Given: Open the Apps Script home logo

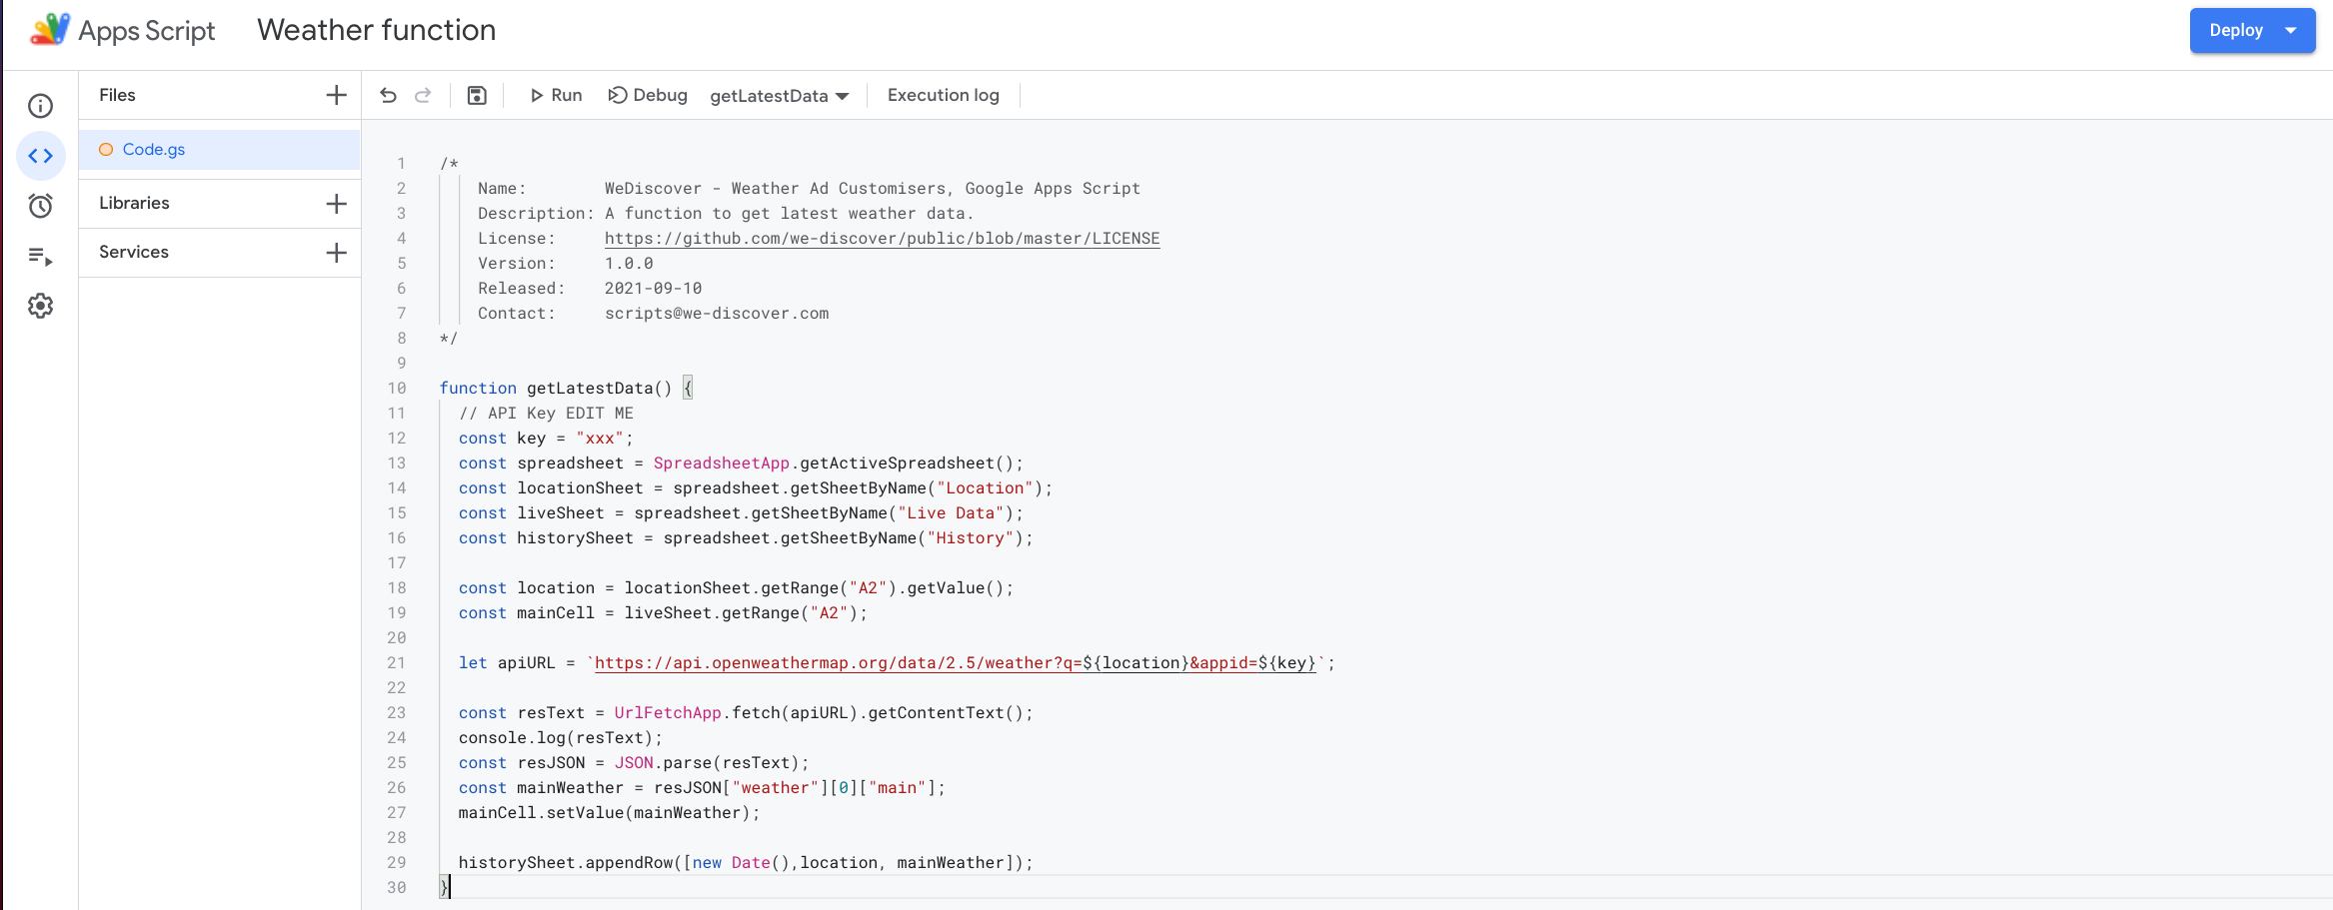Looking at the screenshot, I should pyautogui.click(x=122, y=30).
